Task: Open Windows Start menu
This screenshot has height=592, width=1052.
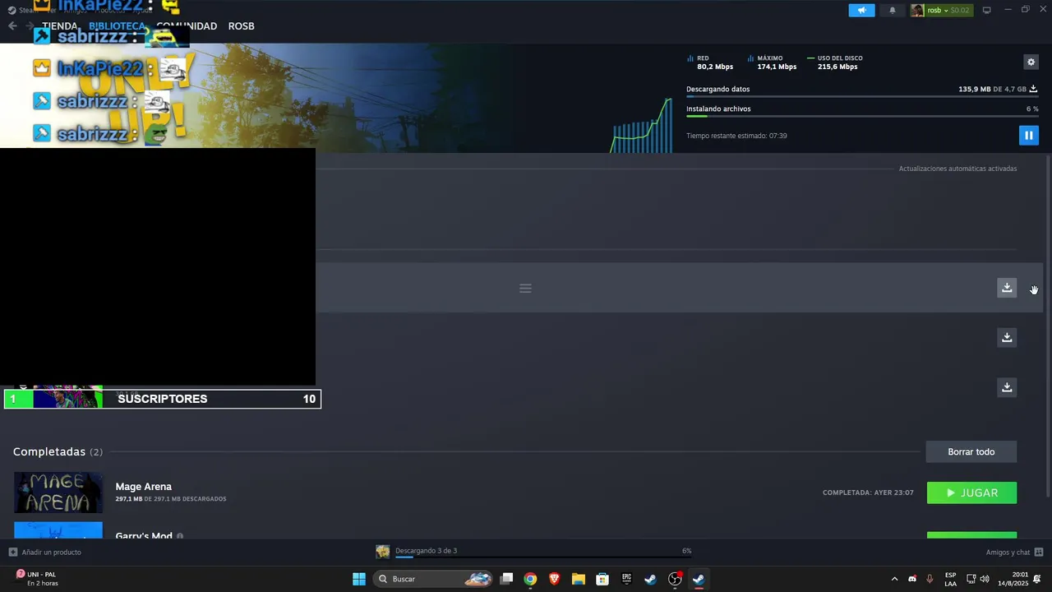Action: [x=359, y=579]
